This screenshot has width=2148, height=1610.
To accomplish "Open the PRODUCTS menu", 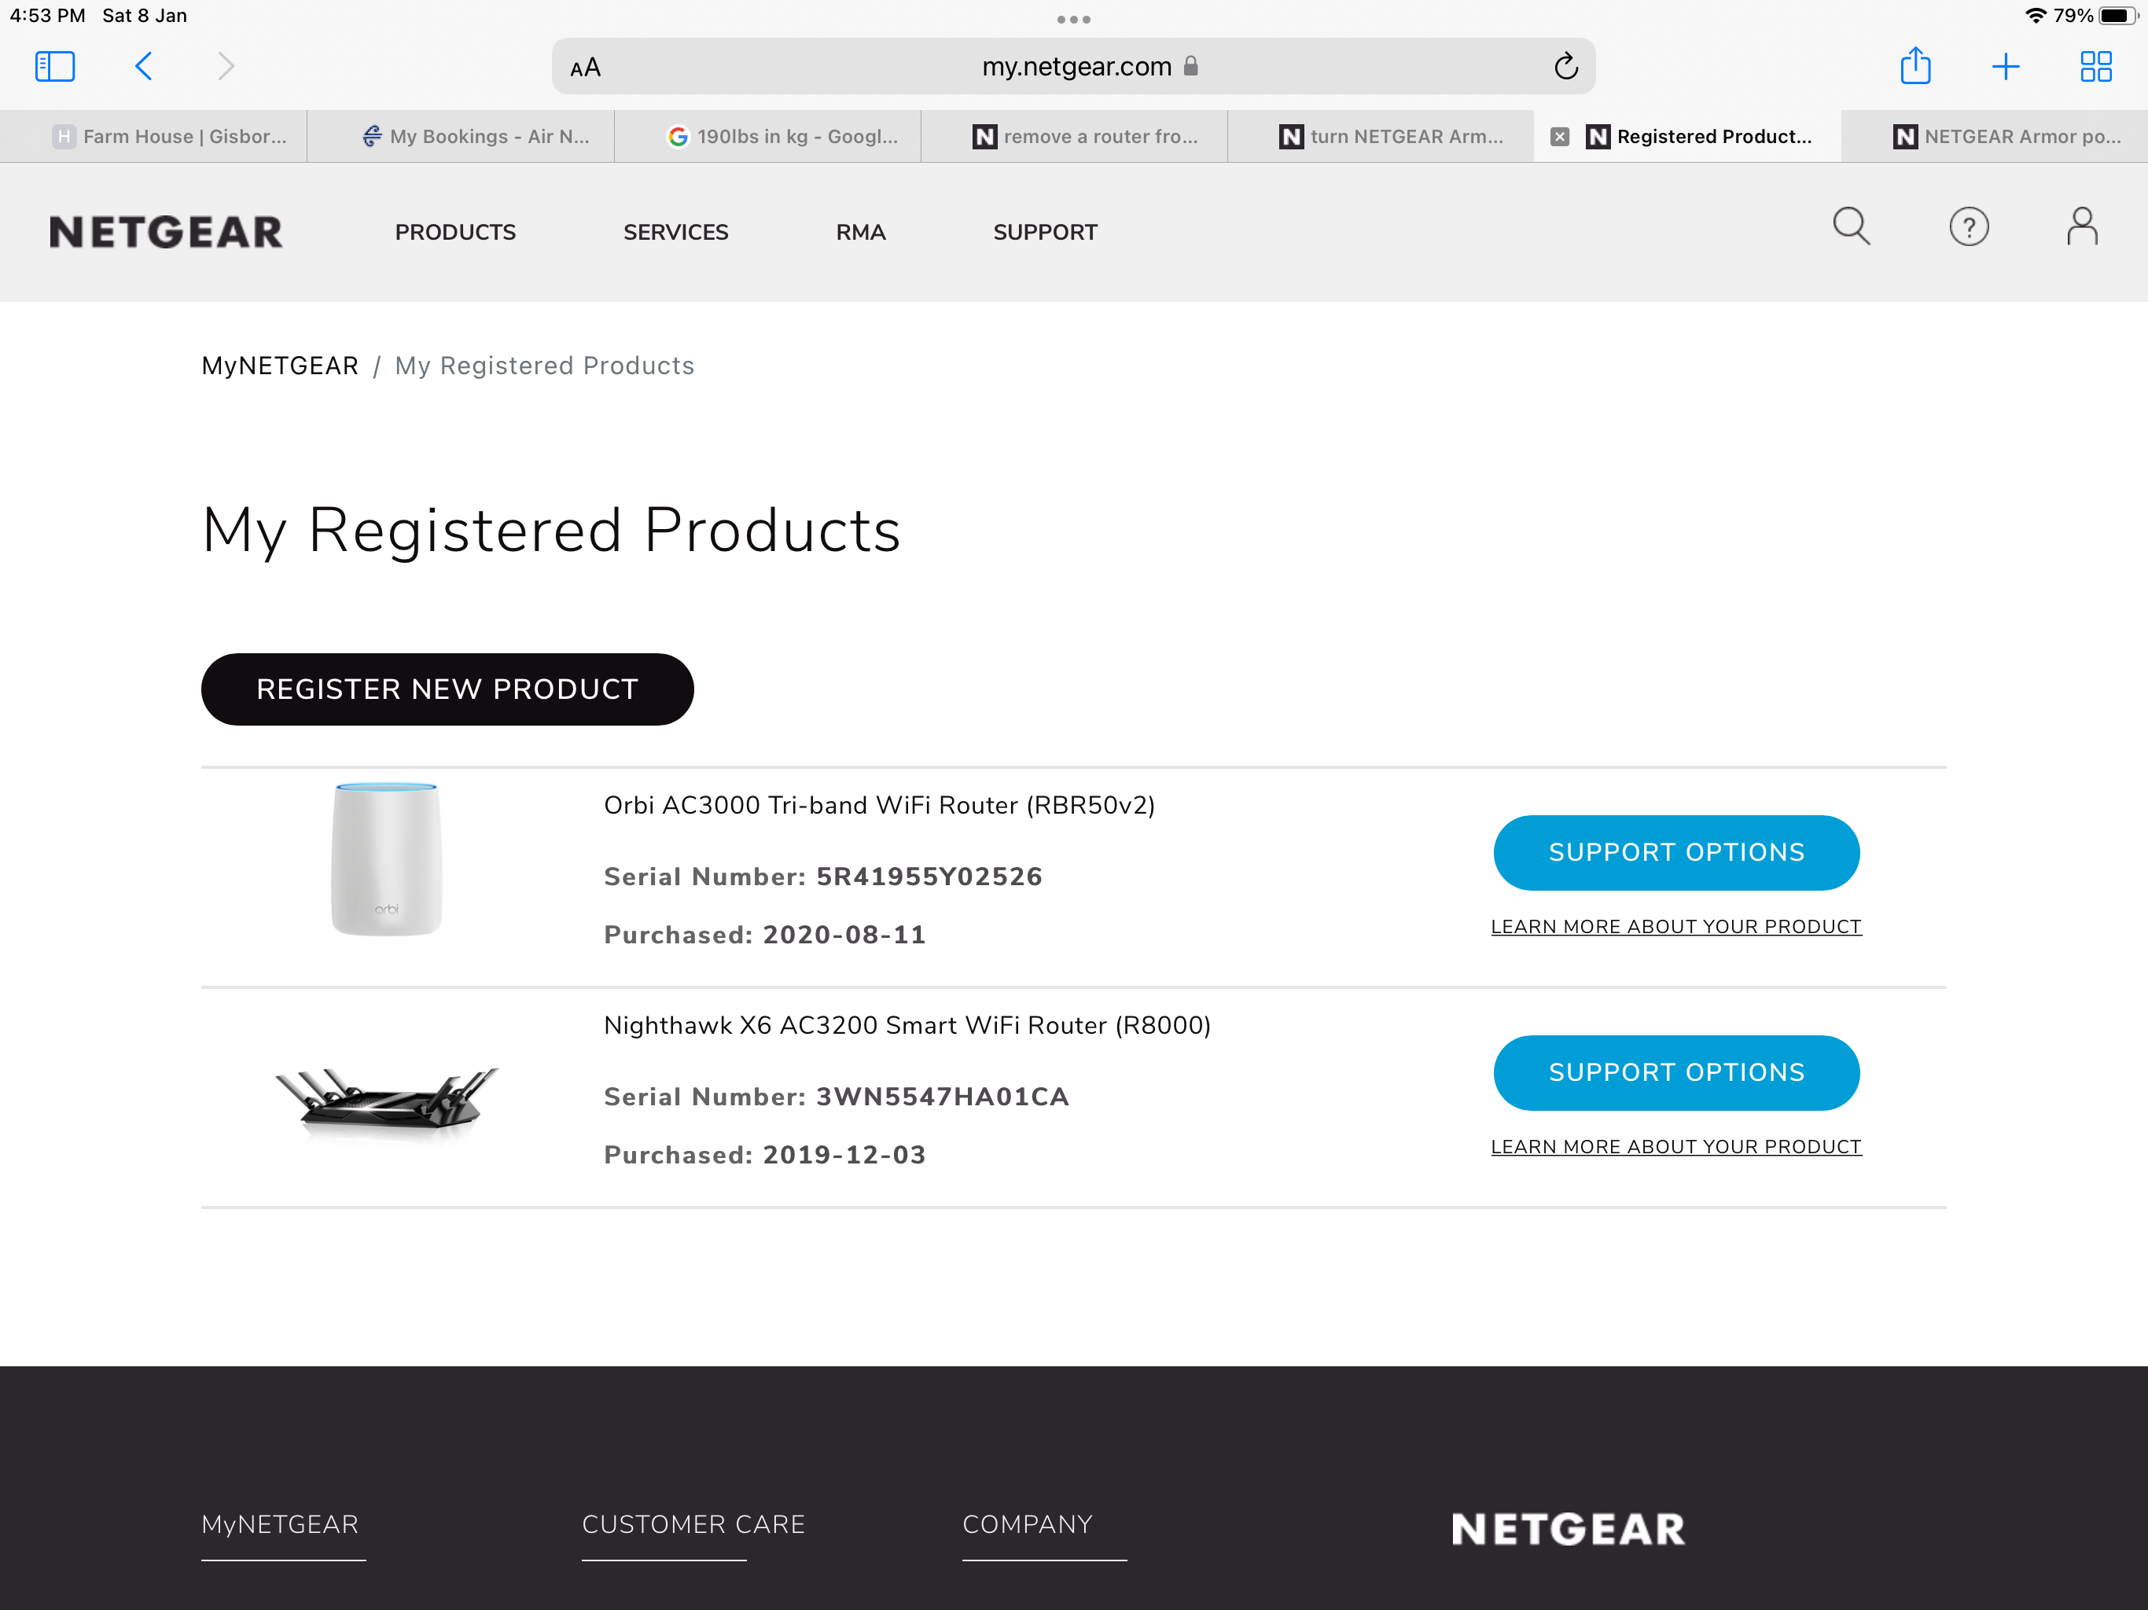I will click(455, 232).
